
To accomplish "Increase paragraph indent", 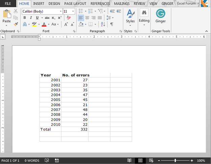I will point(119,11).
